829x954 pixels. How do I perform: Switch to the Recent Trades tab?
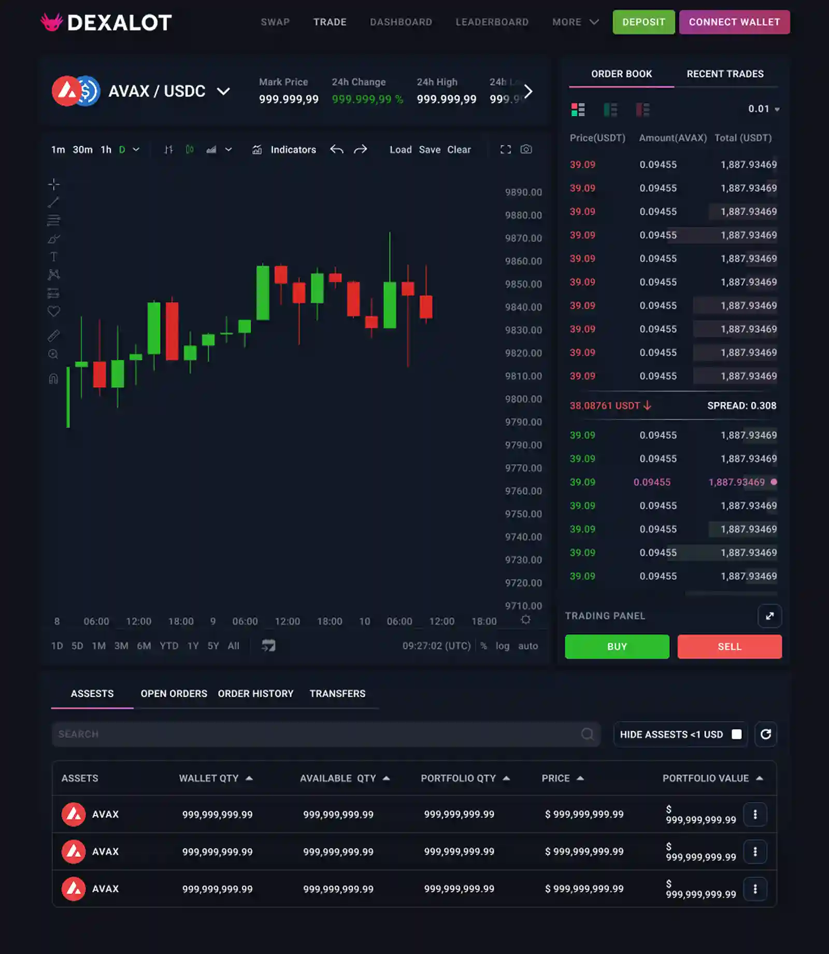tap(725, 74)
